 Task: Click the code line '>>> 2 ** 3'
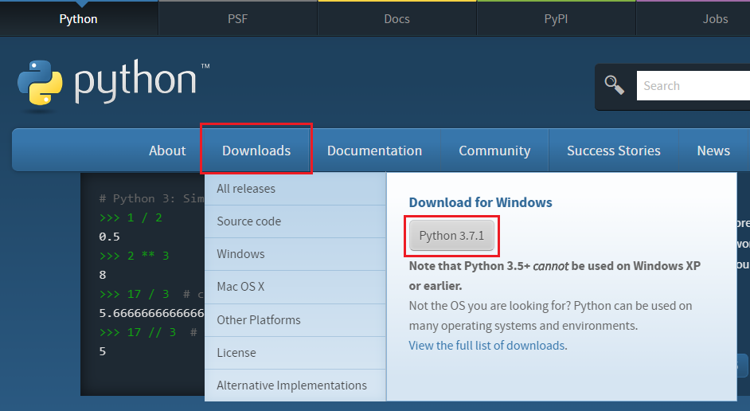point(134,256)
